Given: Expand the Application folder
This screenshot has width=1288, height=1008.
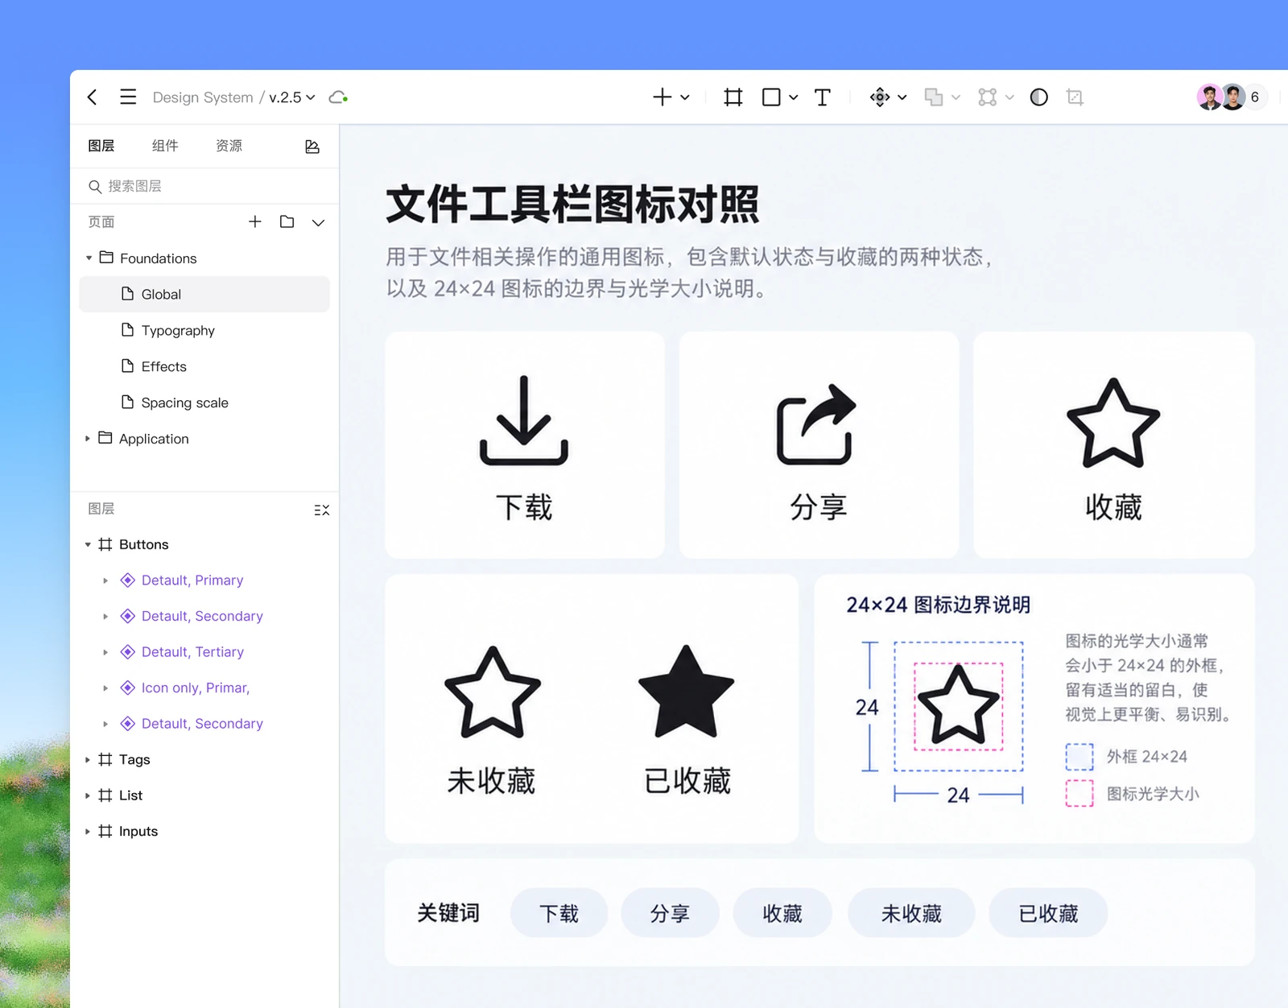Looking at the screenshot, I should tap(88, 439).
